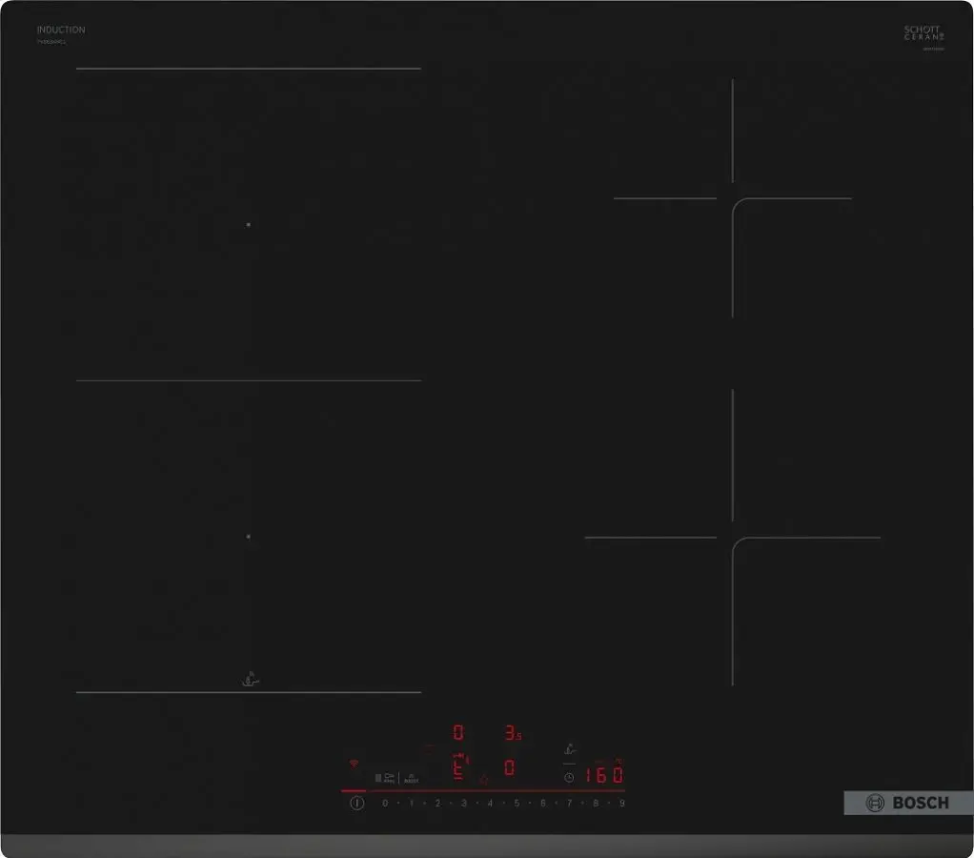Click the SCHOTT CERAN logo
Viewport: 974px width, 858px height.
(x=923, y=33)
